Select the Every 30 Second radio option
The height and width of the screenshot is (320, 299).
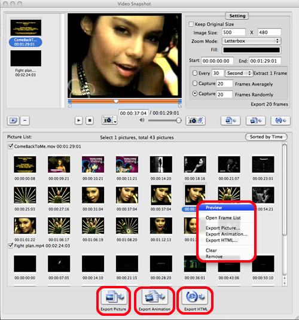coord(195,73)
